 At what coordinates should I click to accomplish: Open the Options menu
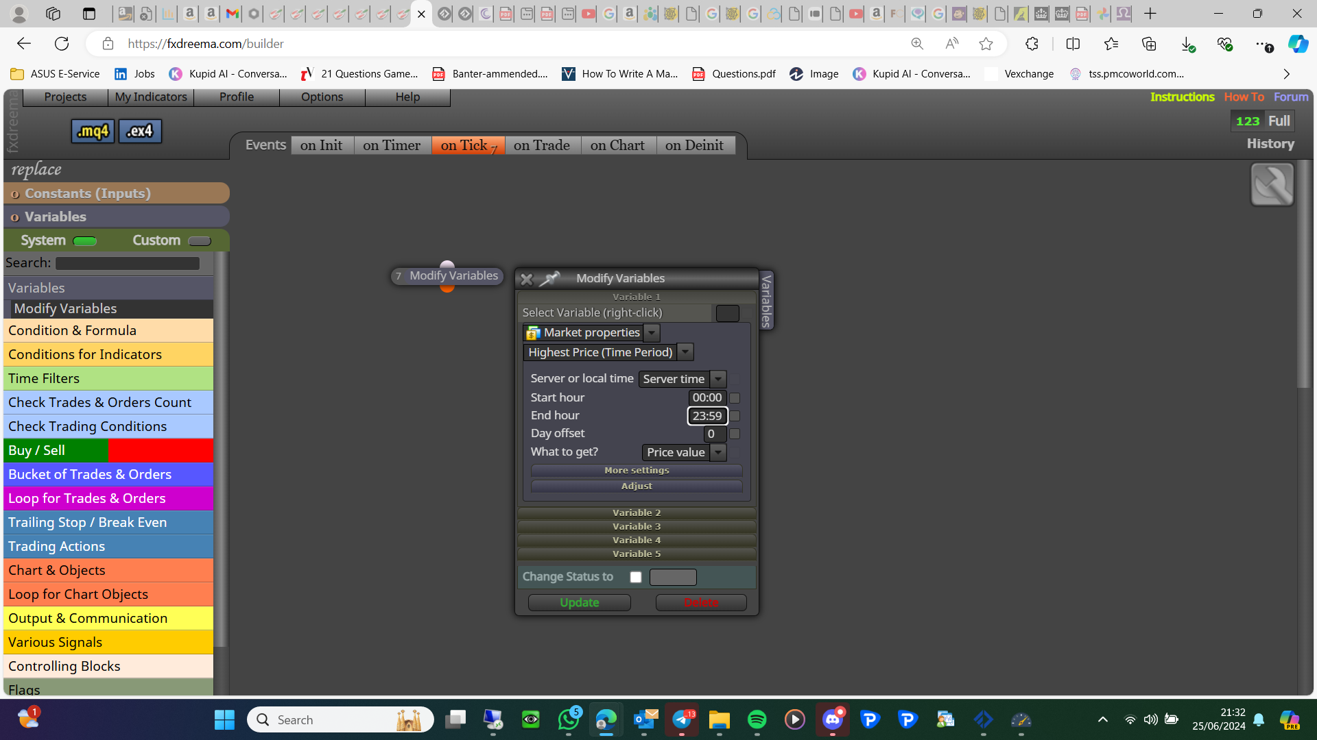(322, 97)
